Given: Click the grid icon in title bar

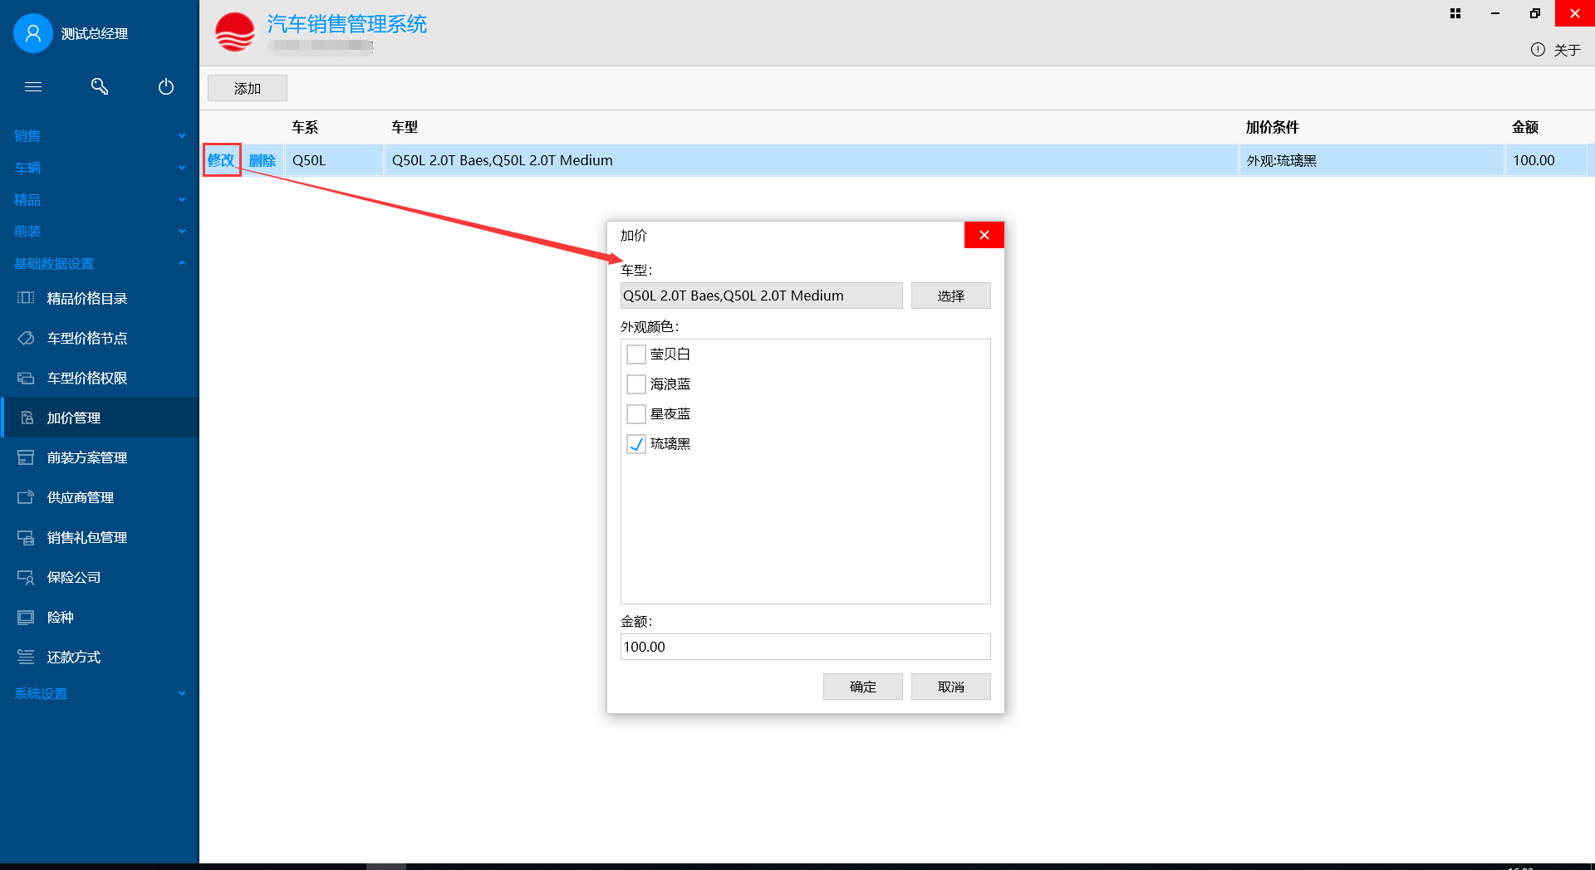Looking at the screenshot, I should point(1455,13).
